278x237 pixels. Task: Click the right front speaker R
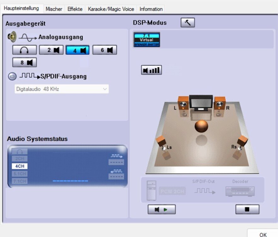(x=220, y=103)
